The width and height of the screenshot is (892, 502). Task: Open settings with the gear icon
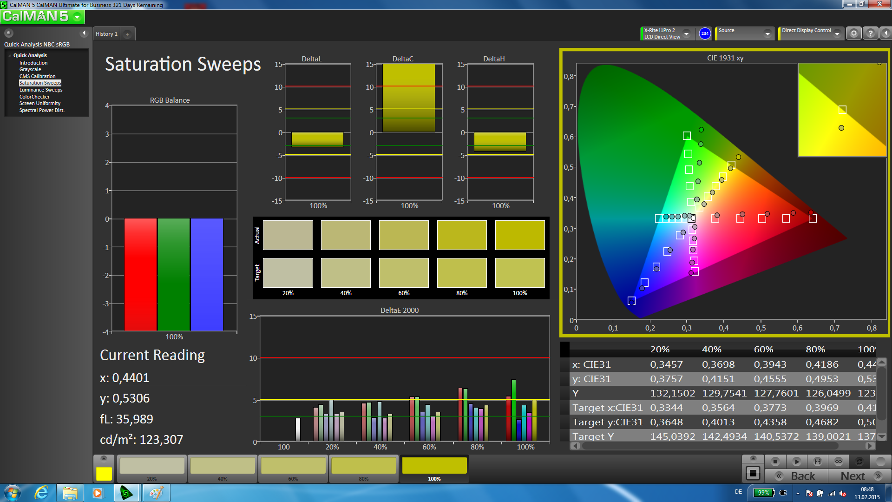click(x=853, y=33)
